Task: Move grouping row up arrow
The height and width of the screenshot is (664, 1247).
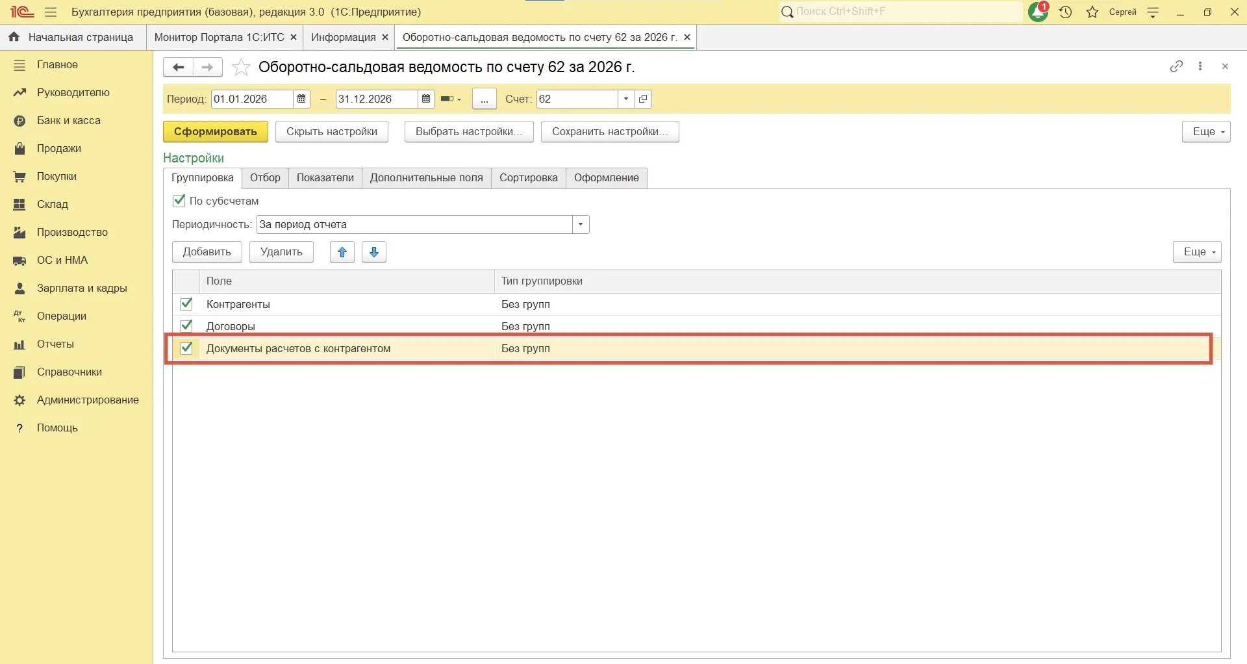Action: (342, 252)
